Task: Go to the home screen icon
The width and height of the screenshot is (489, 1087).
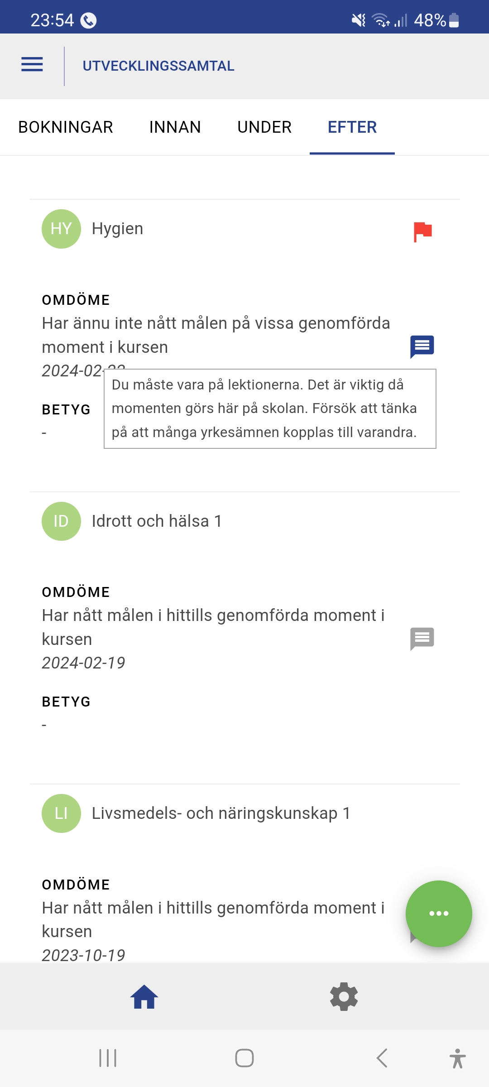Action: click(x=144, y=997)
